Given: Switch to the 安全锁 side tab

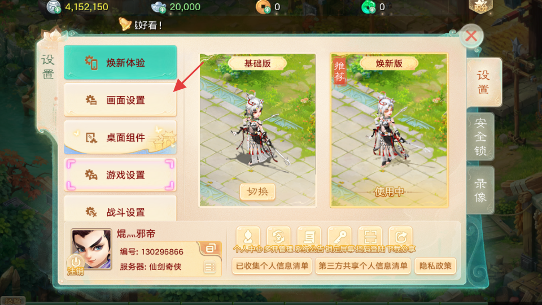Looking at the screenshot, I should [480, 137].
